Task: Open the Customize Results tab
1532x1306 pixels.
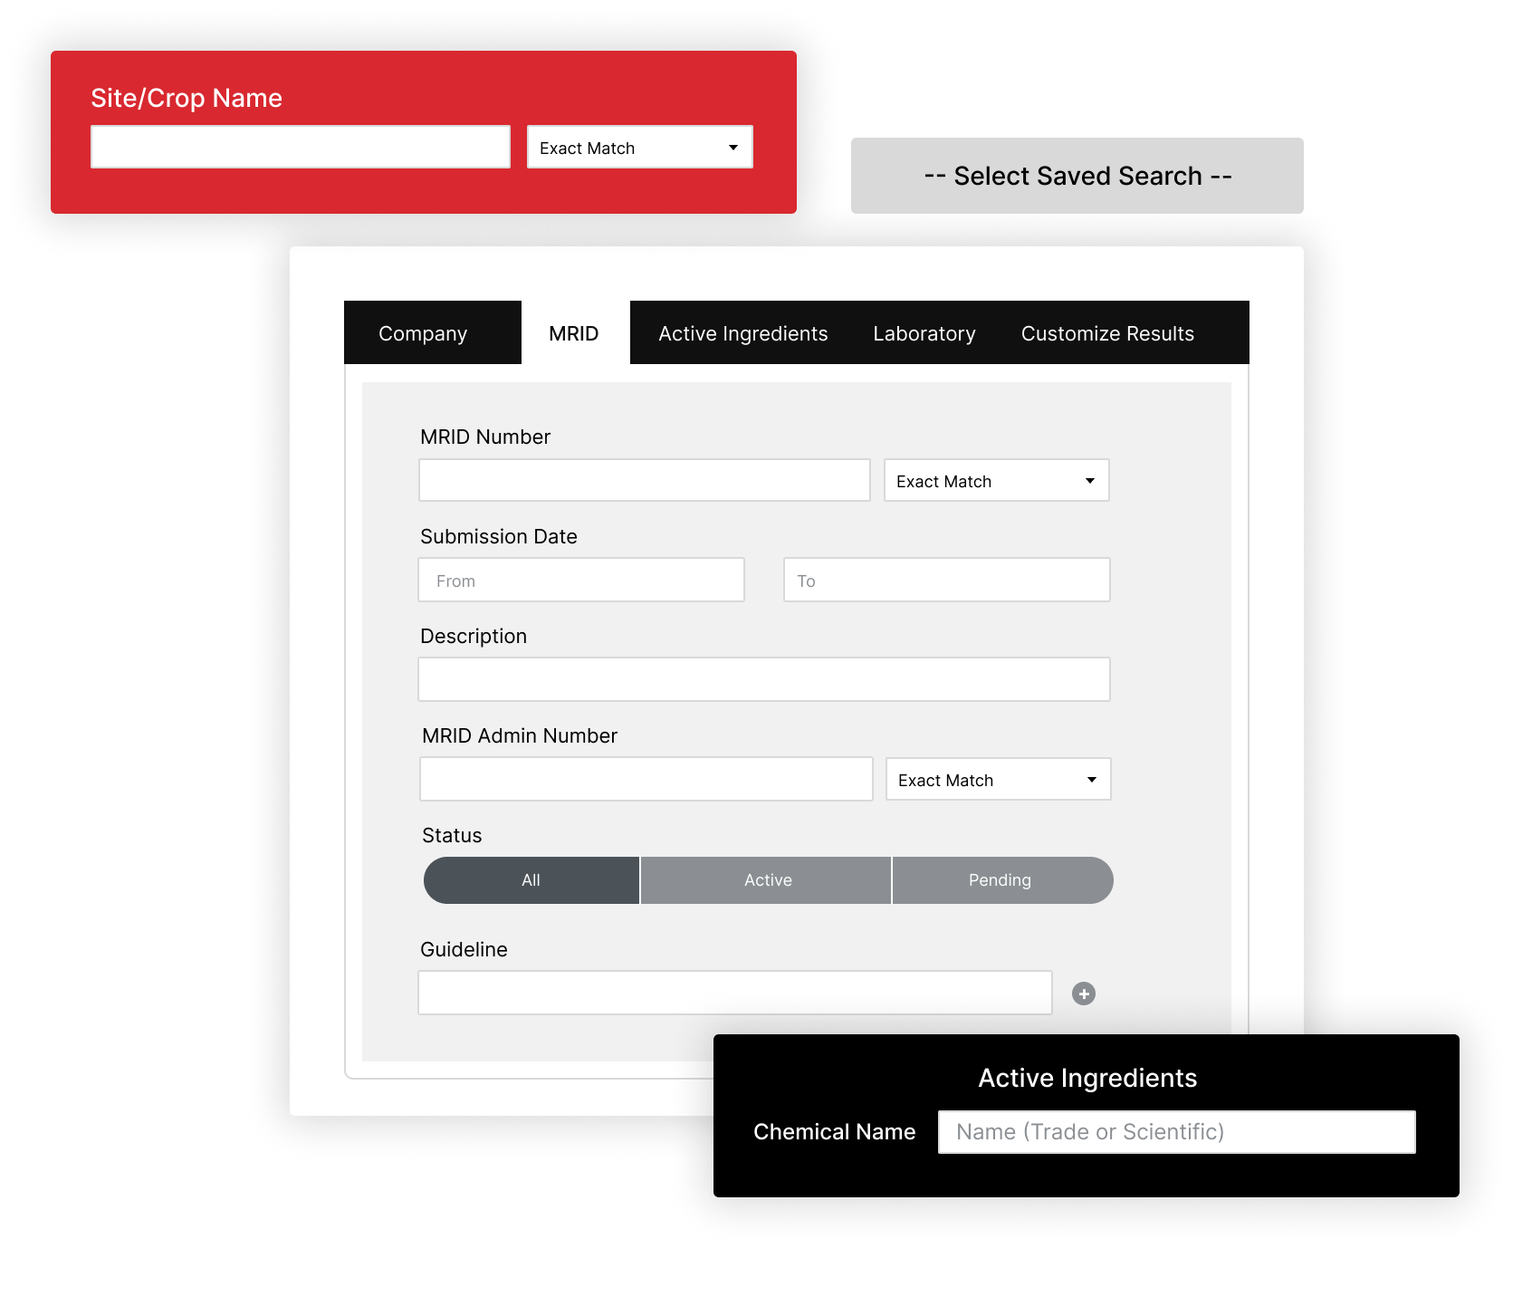Action: pyautogui.click(x=1107, y=333)
